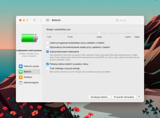Click the large green battery image

point(29,38)
